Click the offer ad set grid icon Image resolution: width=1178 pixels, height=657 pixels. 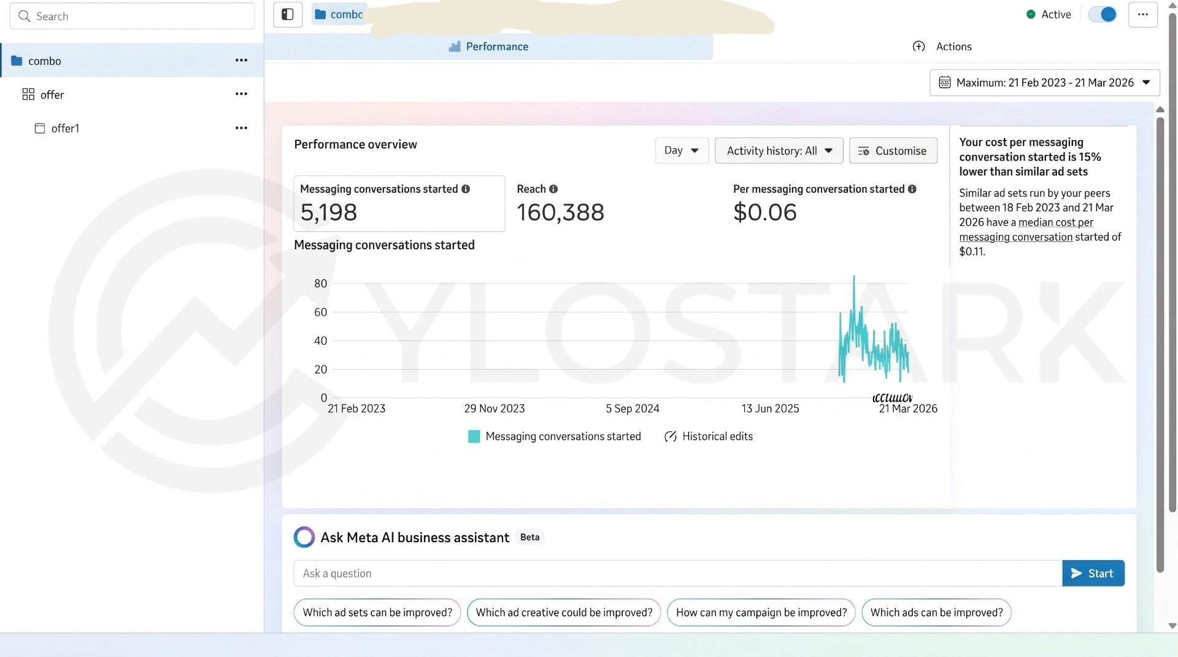[x=28, y=94]
